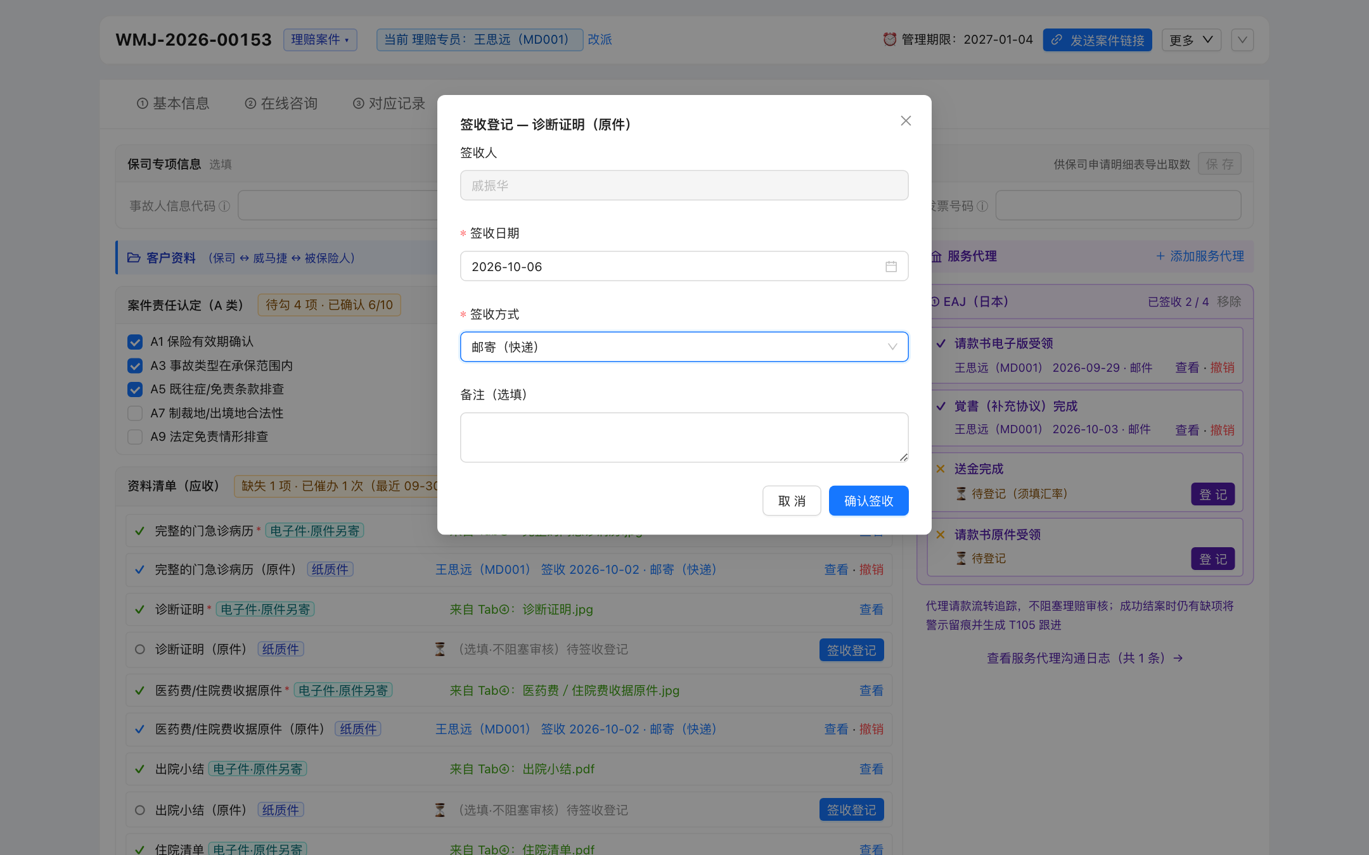Close the 签收登记 dialog with X
This screenshot has width=1369, height=855.
pyautogui.click(x=906, y=120)
